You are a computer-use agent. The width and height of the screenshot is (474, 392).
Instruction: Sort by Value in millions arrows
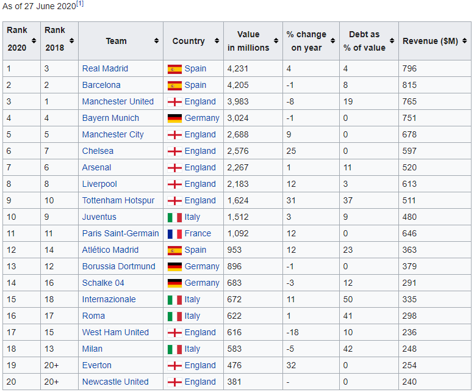tap(276, 40)
